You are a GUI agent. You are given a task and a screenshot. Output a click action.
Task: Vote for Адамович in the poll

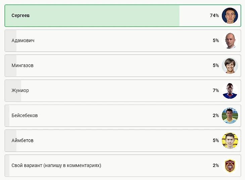coord(23,40)
